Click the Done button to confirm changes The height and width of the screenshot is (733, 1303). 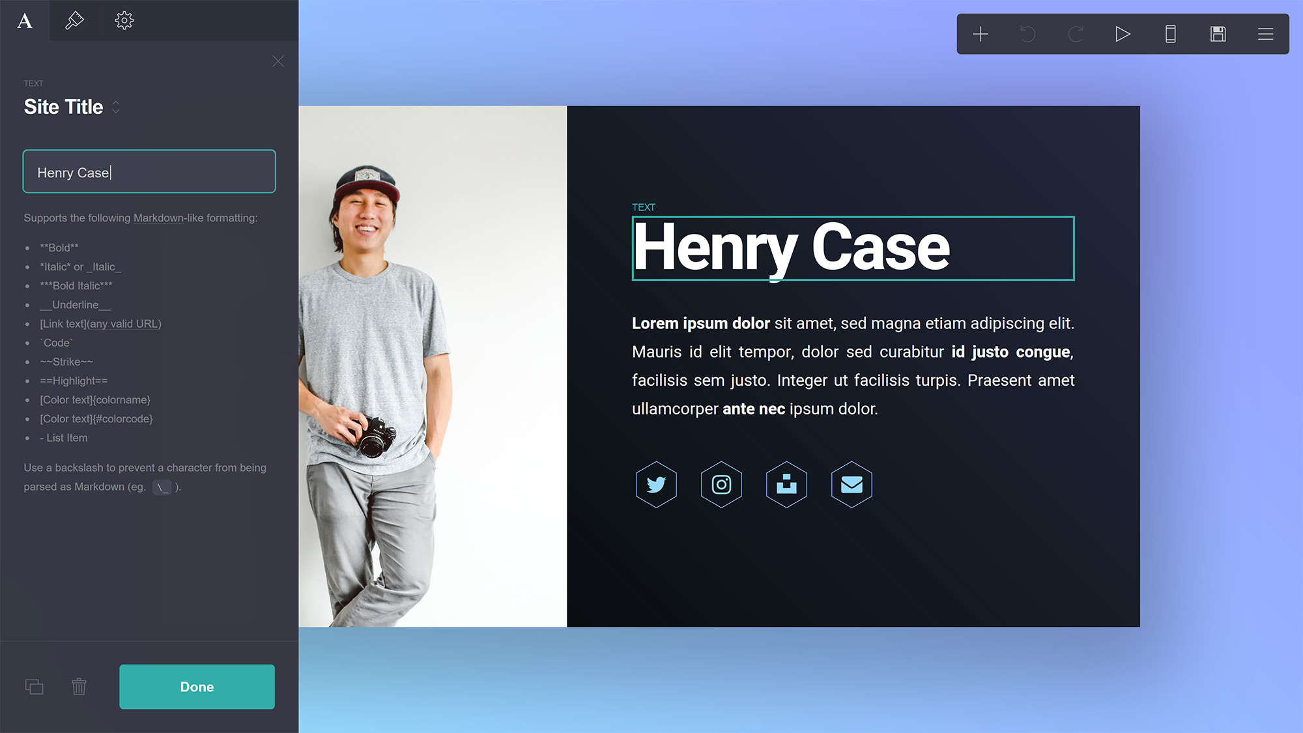click(x=197, y=687)
